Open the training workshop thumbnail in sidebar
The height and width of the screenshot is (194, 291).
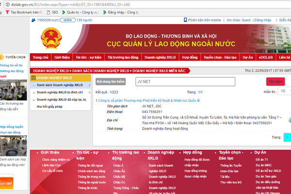[14, 145]
